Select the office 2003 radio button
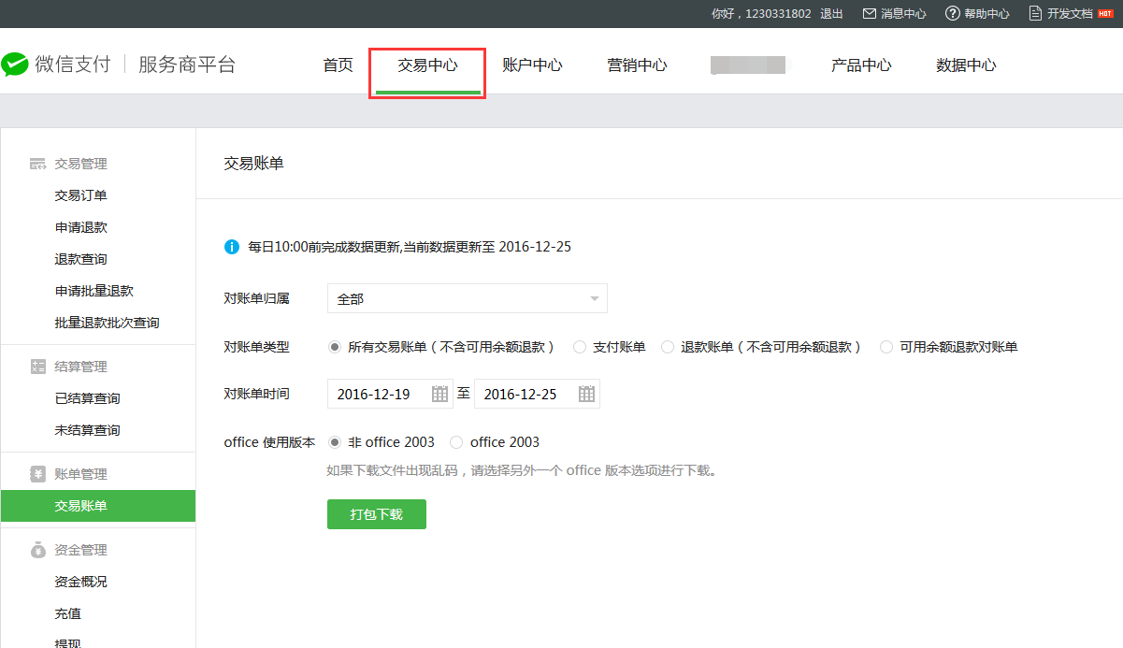 pos(456,442)
